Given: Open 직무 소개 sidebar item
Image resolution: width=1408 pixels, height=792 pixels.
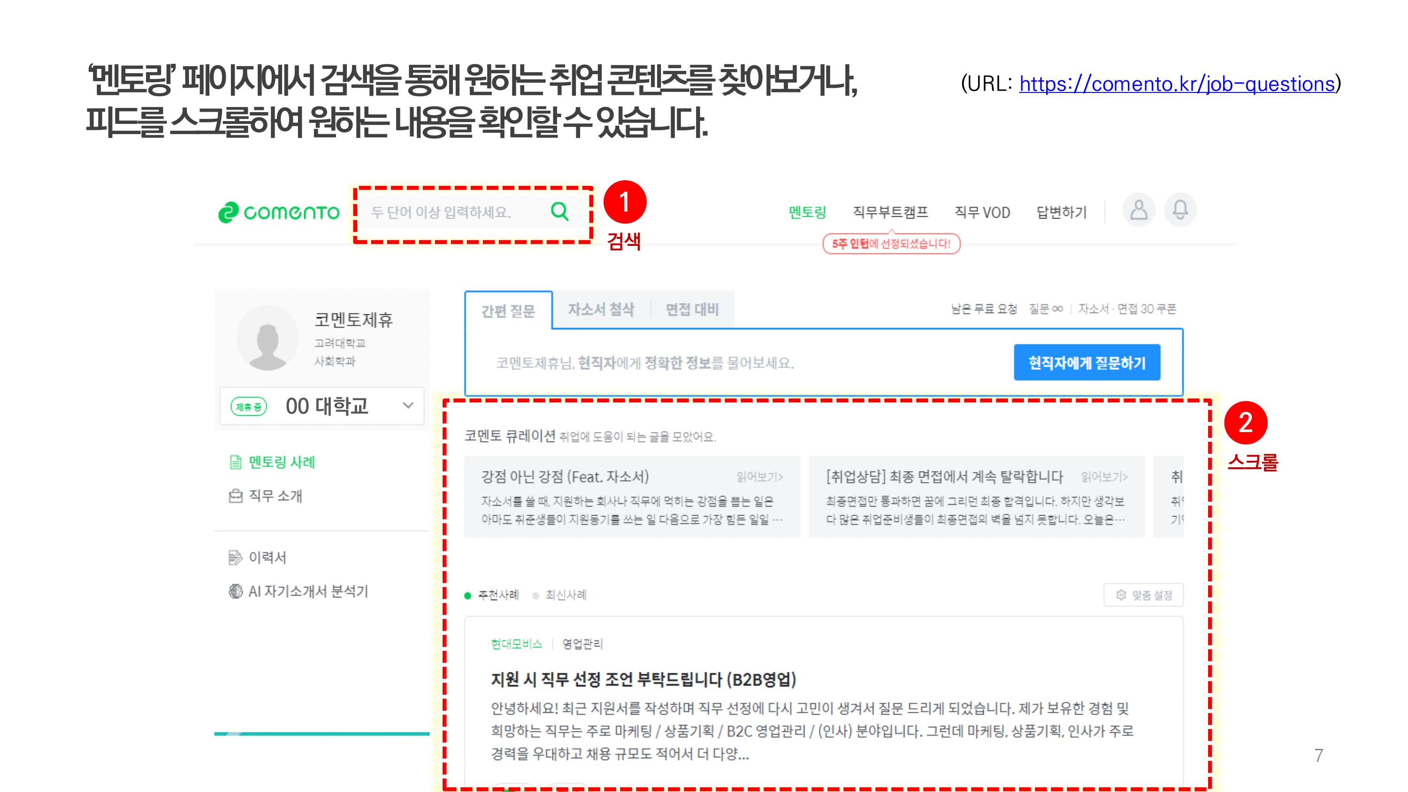Looking at the screenshot, I should (x=275, y=496).
